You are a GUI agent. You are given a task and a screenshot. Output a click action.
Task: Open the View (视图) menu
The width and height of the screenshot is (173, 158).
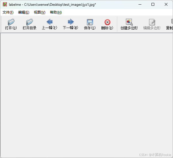[x=39, y=12]
